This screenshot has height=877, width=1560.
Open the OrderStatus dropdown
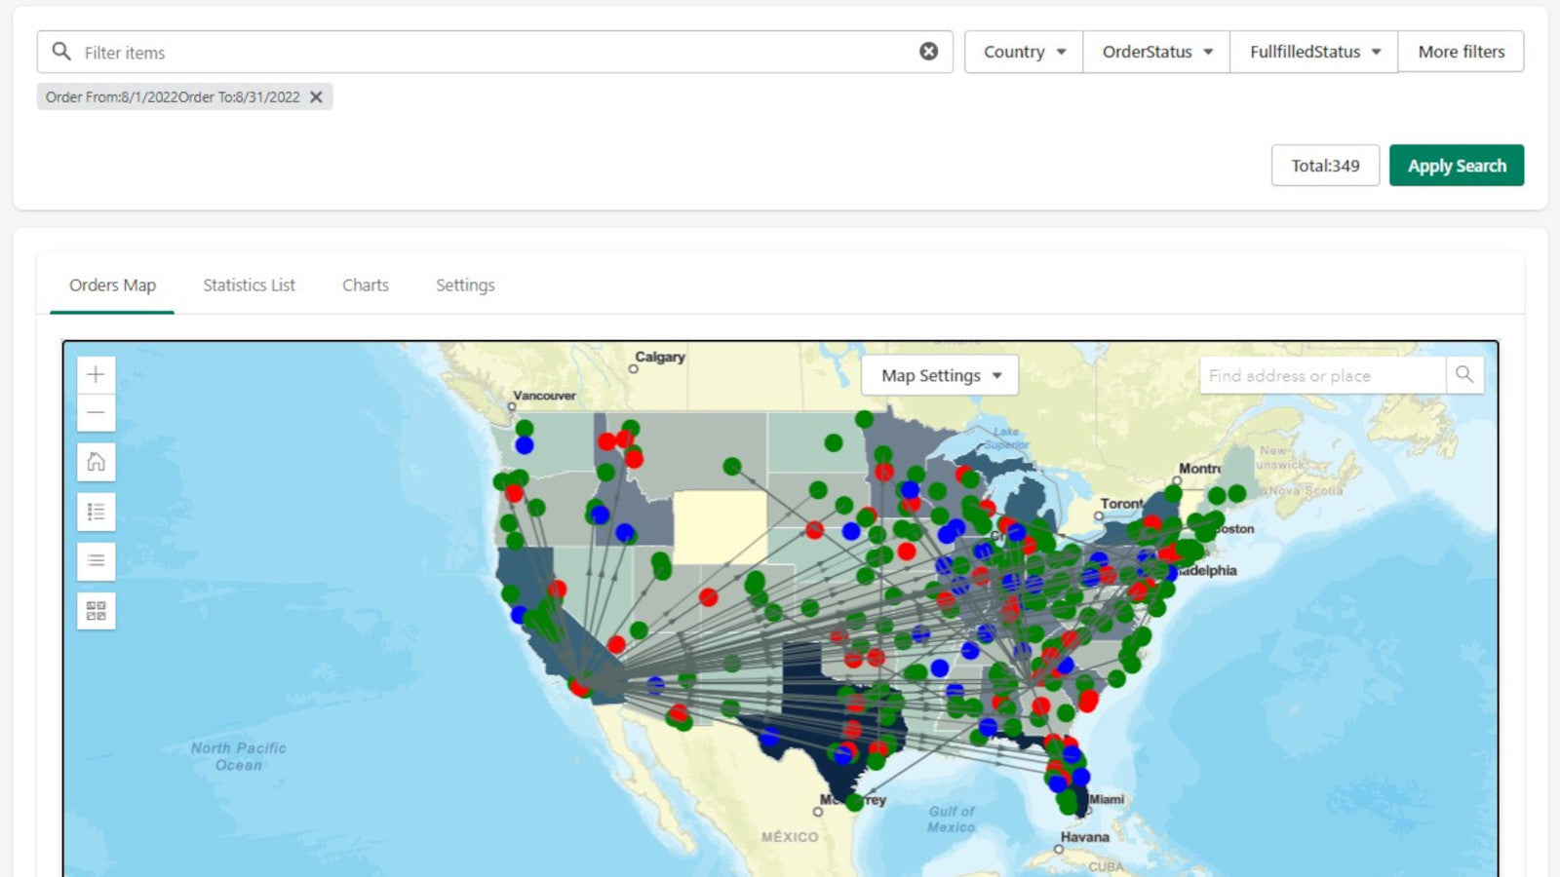1155,52
